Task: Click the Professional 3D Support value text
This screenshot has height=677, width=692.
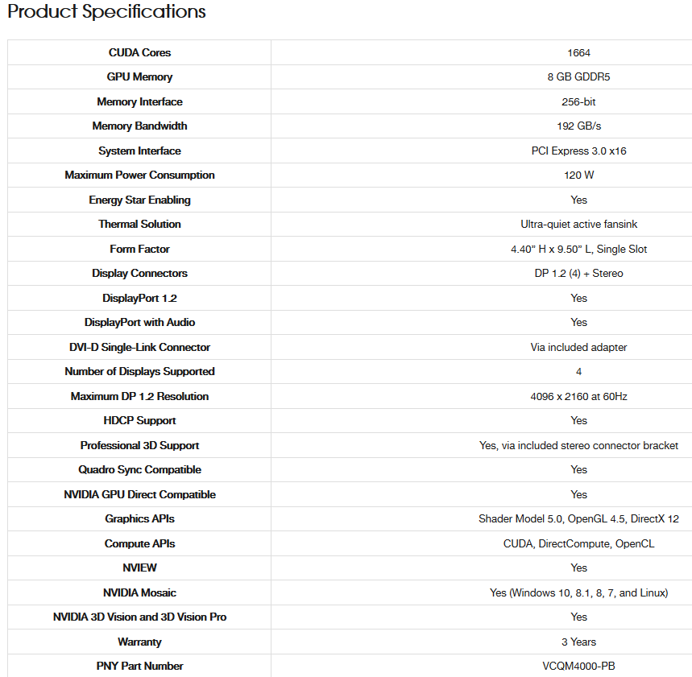Action: [x=578, y=445]
